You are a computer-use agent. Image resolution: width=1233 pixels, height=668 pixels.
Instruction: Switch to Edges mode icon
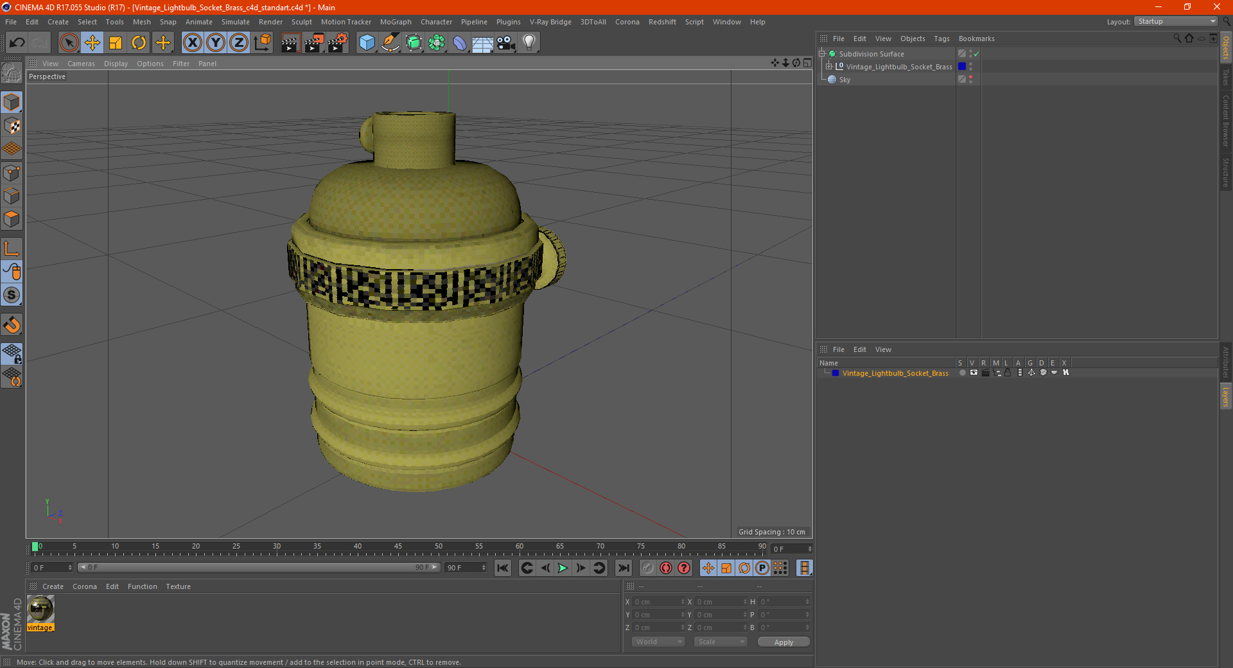12,196
